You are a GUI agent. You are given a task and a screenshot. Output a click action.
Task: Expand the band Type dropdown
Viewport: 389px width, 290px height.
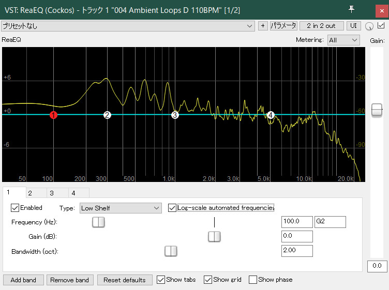pyautogui.click(x=121, y=208)
